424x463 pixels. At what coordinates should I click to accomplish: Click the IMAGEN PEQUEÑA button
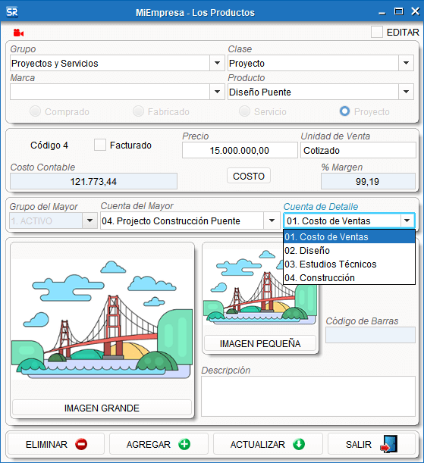coord(260,343)
